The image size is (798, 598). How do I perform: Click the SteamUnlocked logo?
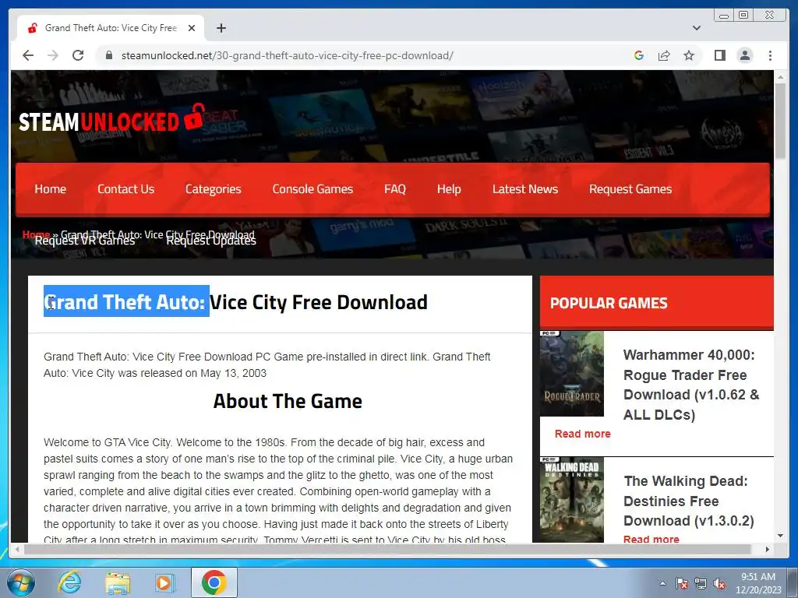[x=112, y=119]
